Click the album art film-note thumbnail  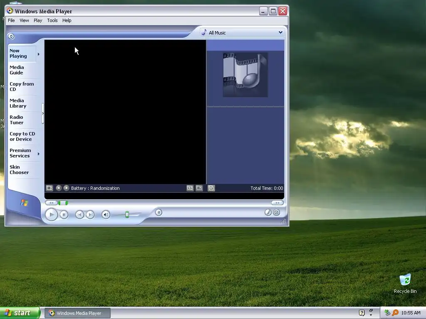point(245,75)
